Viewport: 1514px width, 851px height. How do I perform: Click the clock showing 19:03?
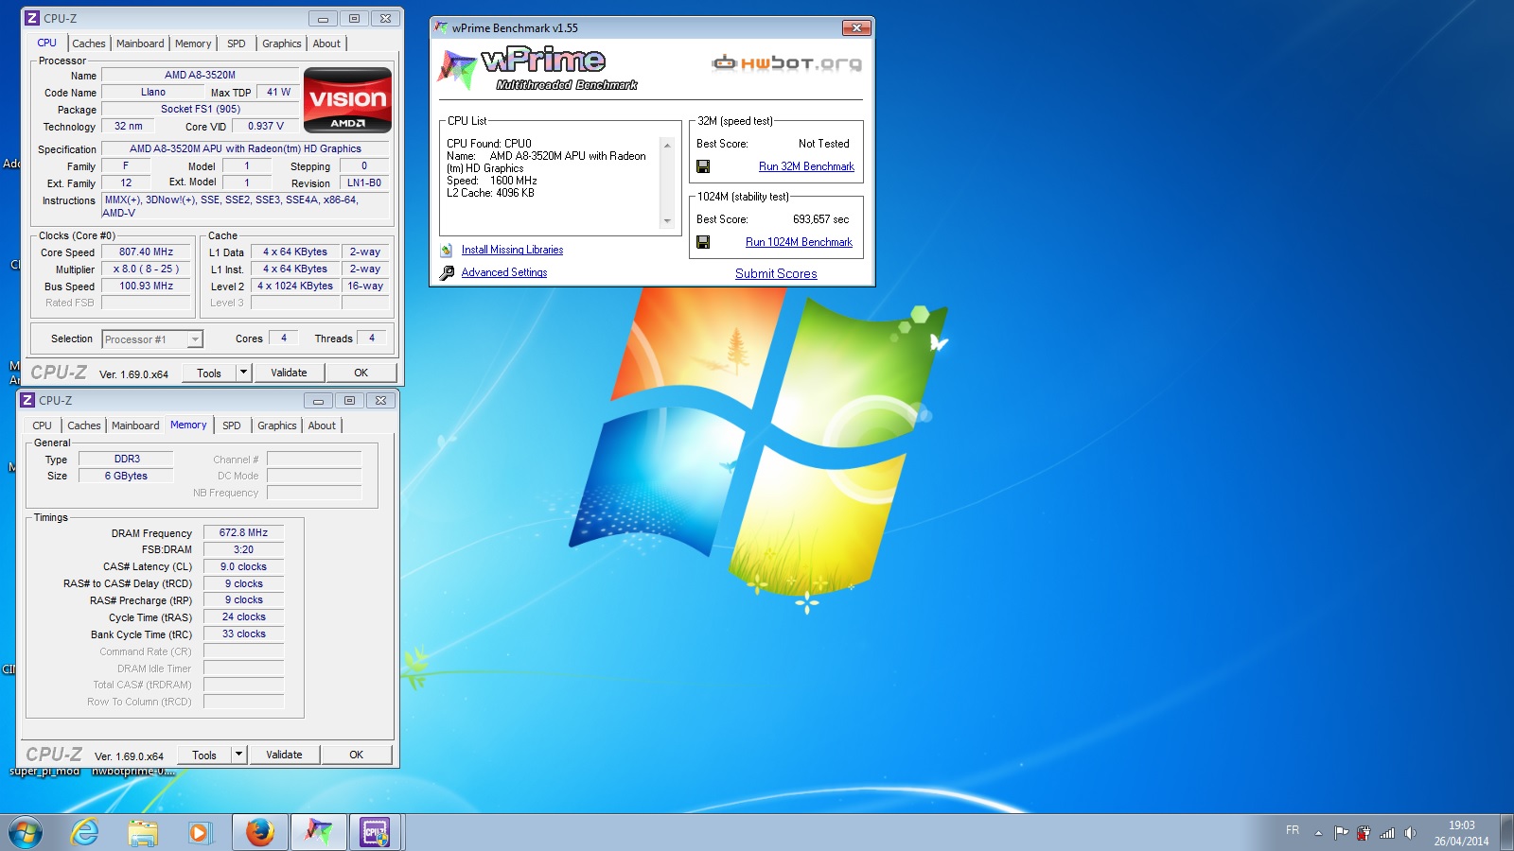[1461, 825]
